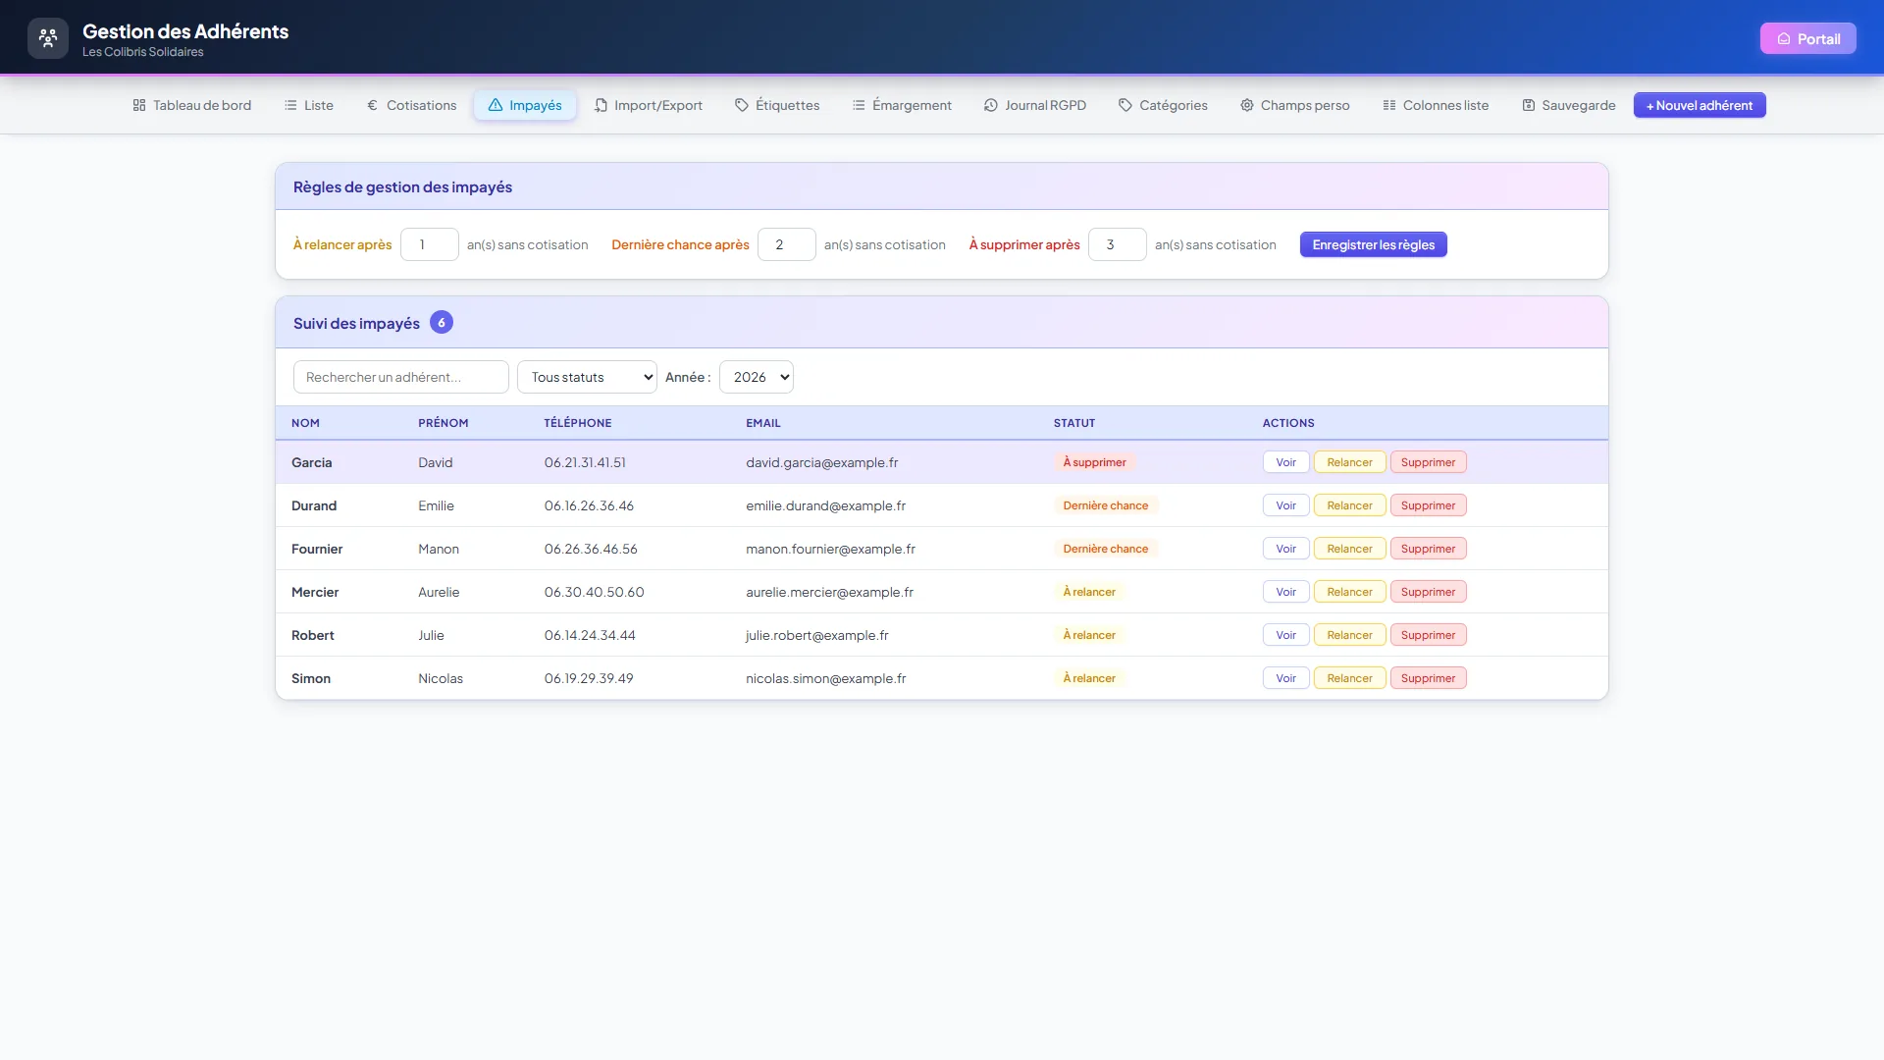Viewport: 1884px width, 1060px height.
Task: Click Supprimer for Garcia David
Action: coord(1429,462)
